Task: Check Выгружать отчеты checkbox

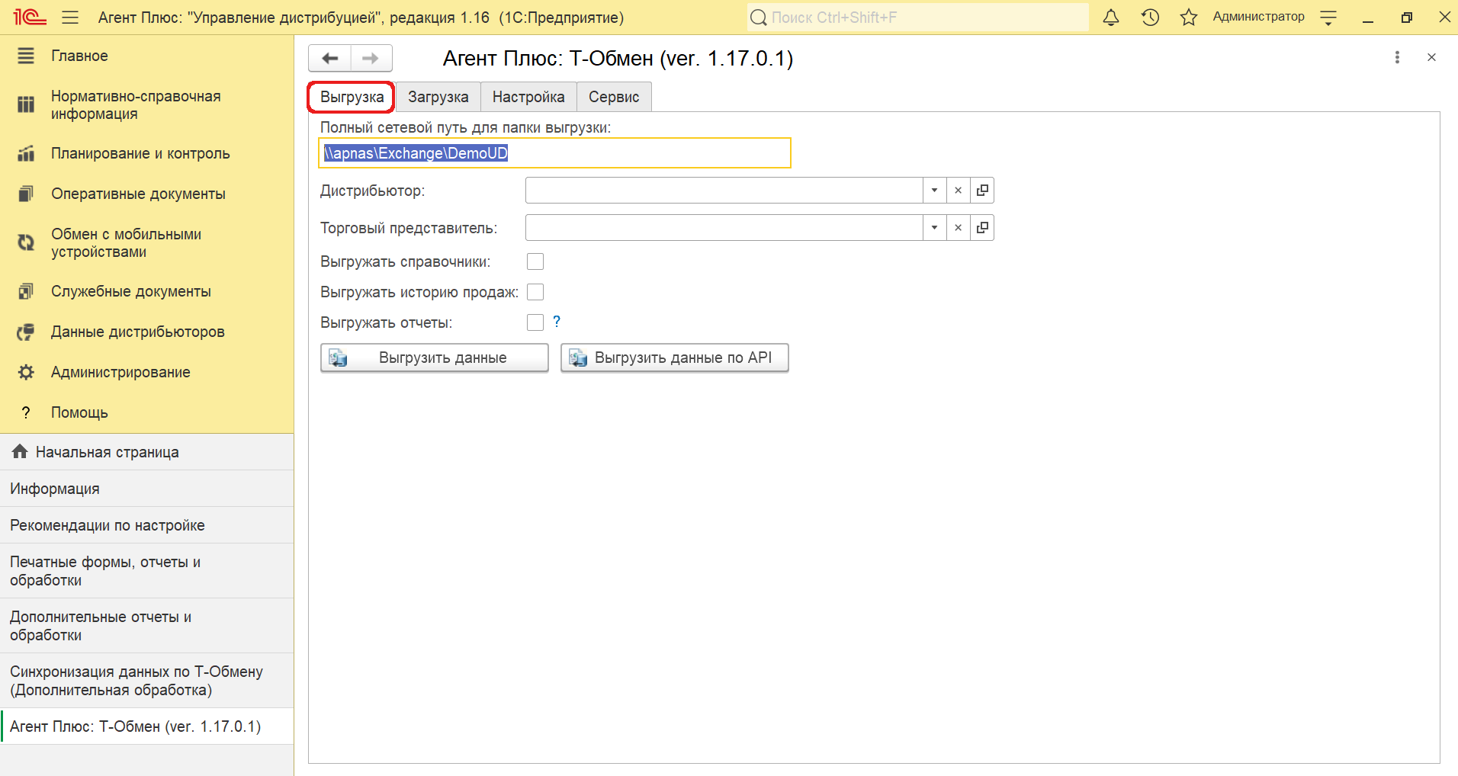Action: [535, 322]
